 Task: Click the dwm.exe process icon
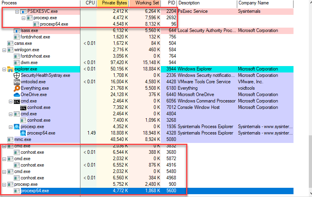[x=17, y=63]
